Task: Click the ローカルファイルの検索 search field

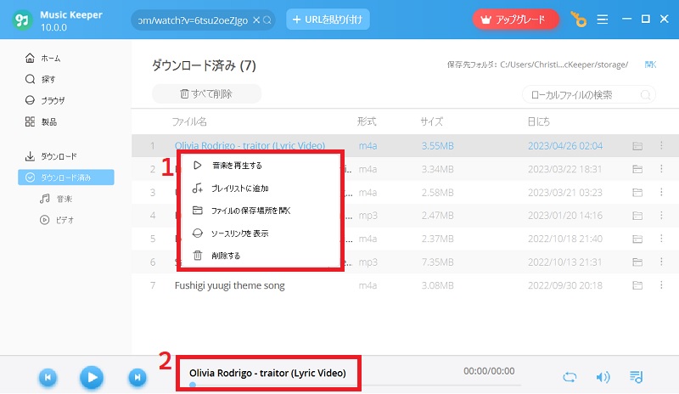Action: [x=588, y=95]
